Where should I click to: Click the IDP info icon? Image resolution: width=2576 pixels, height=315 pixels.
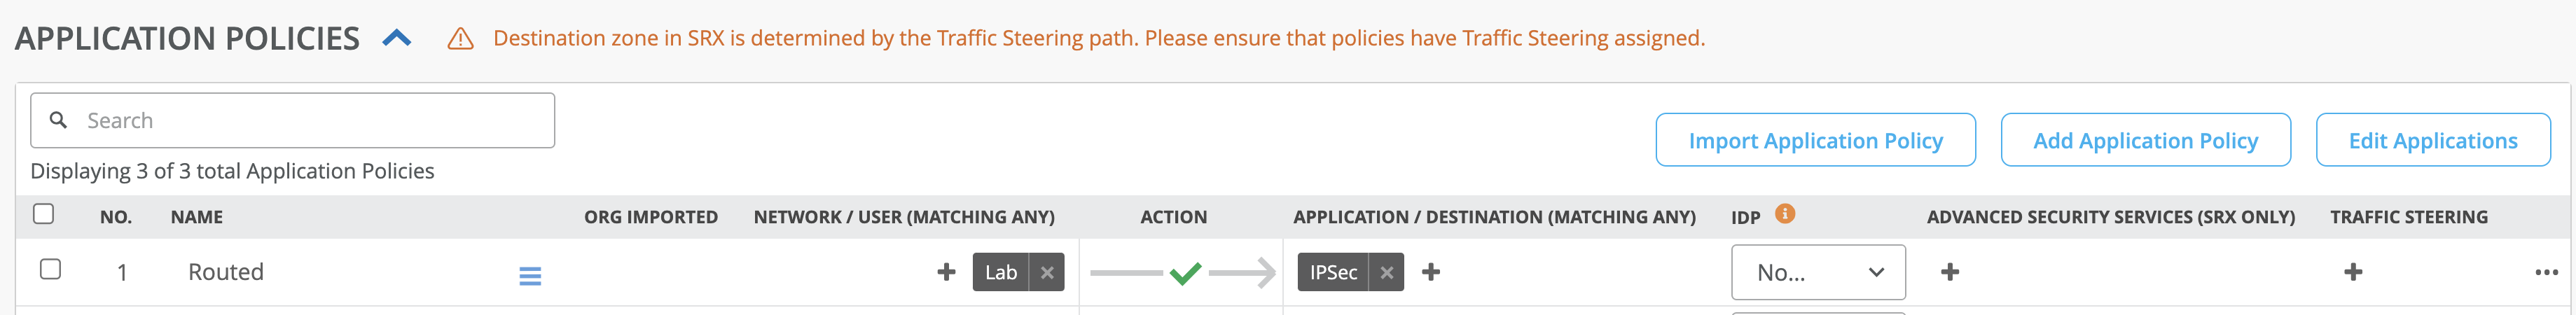click(1785, 213)
